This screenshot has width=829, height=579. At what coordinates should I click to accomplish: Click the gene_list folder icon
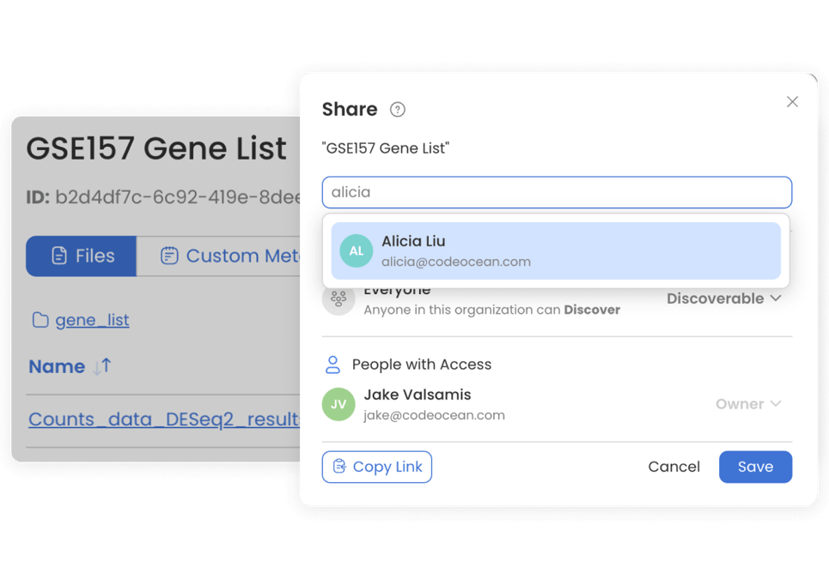(x=40, y=321)
